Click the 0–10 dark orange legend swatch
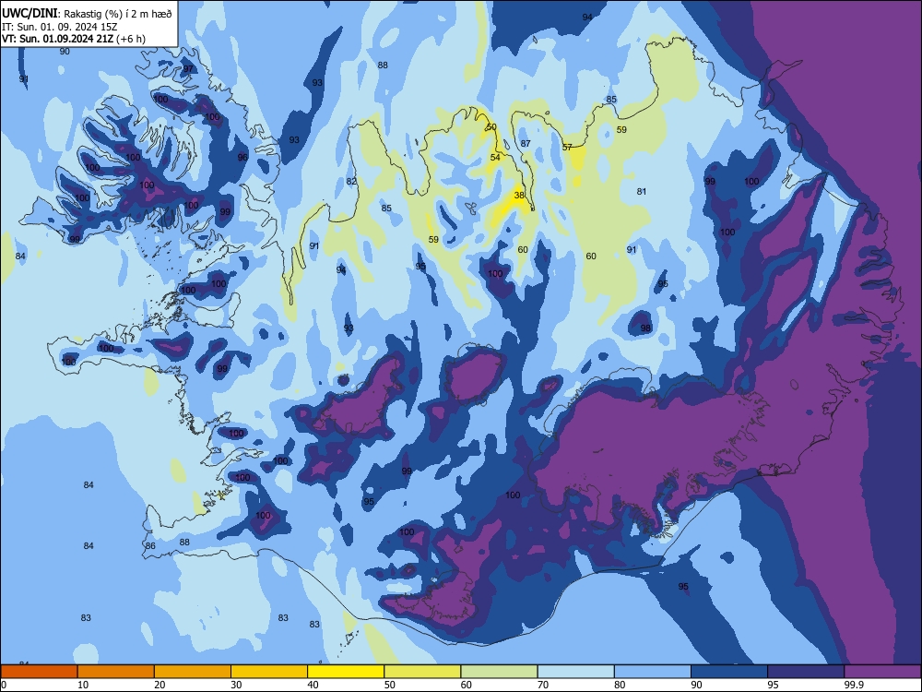The width and height of the screenshot is (922, 692). pos(39,672)
